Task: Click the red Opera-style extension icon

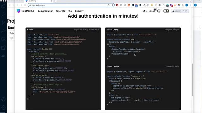Action: (117, 5)
